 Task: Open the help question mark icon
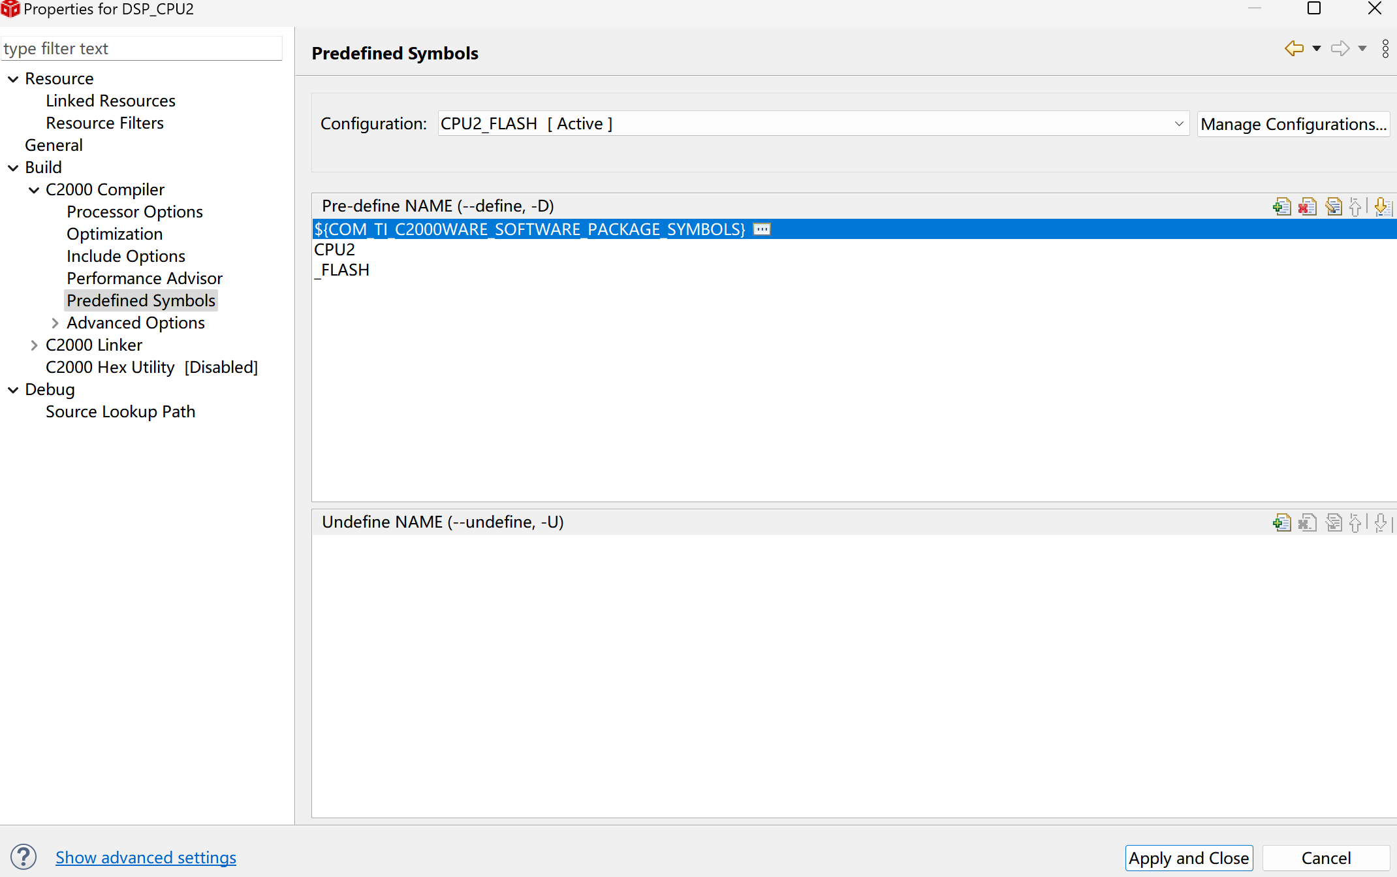pyautogui.click(x=24, y=857)
